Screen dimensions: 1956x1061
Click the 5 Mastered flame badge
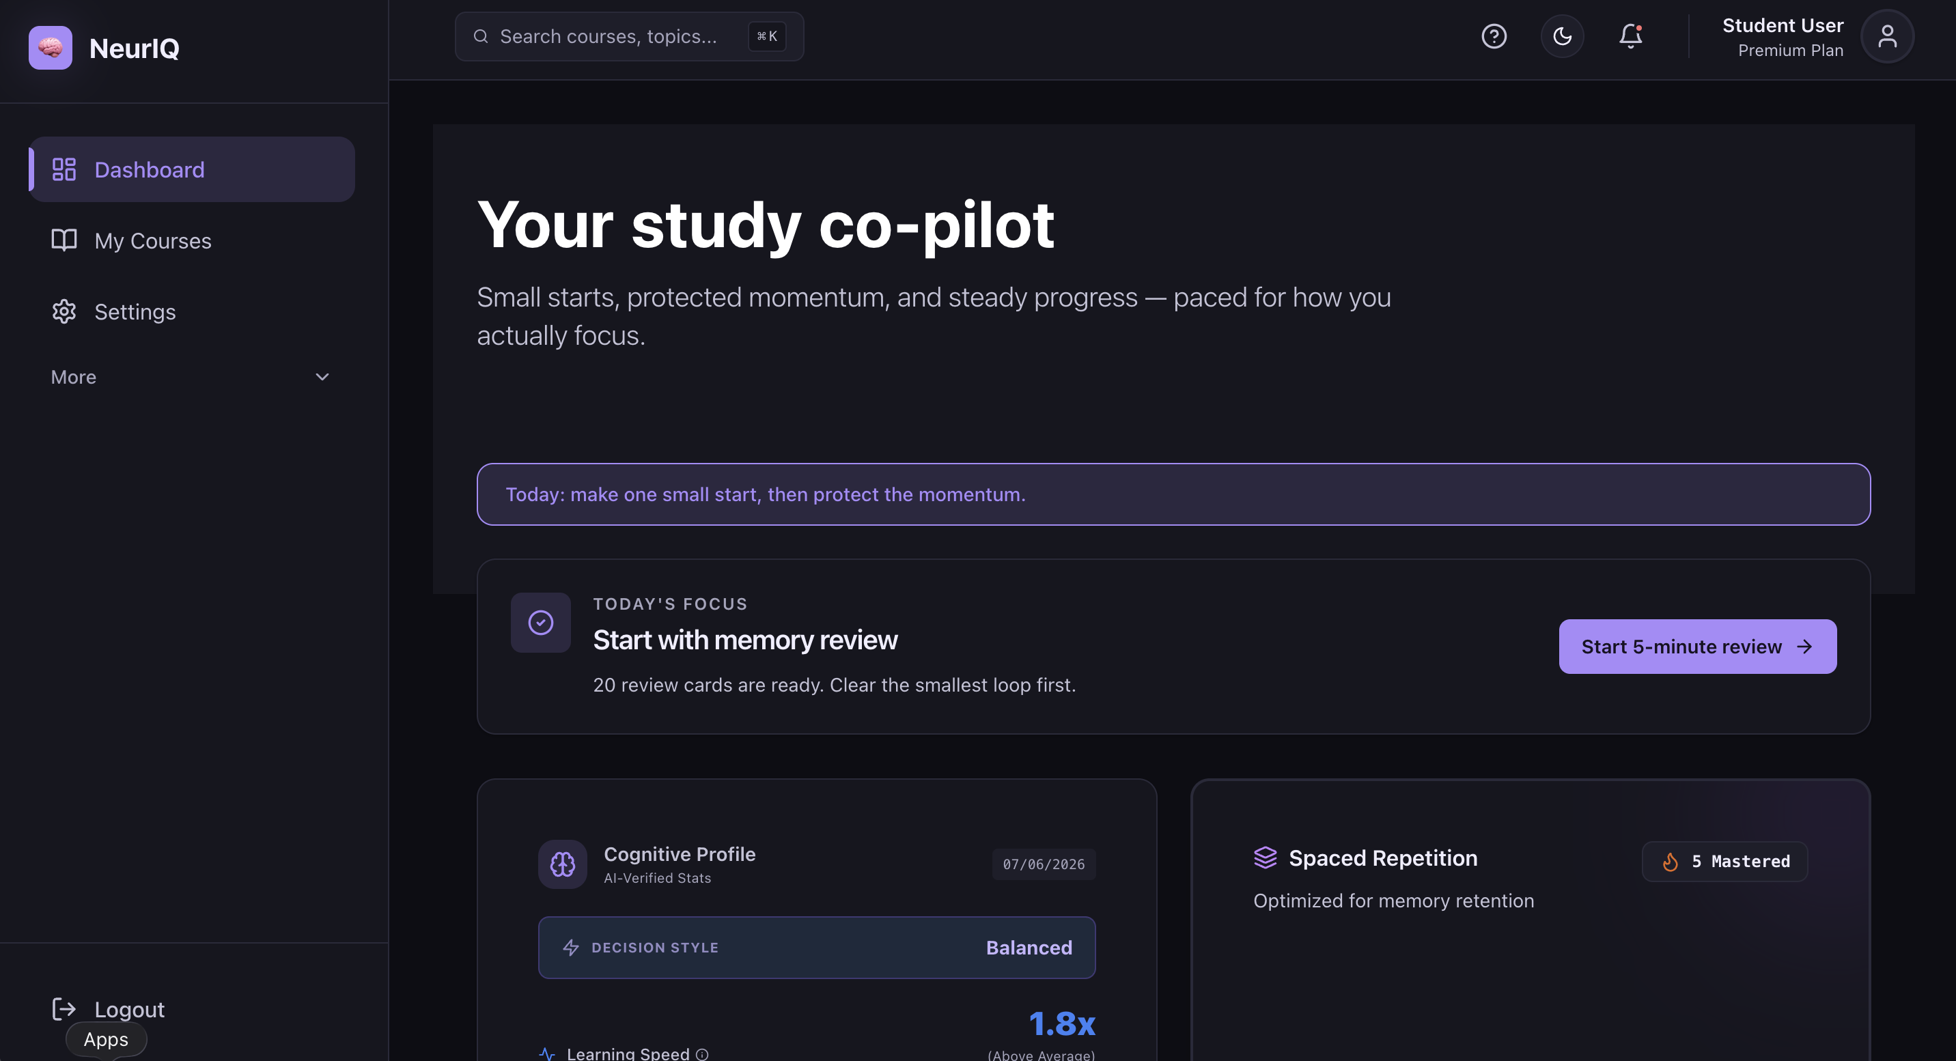pos(1724,862)
